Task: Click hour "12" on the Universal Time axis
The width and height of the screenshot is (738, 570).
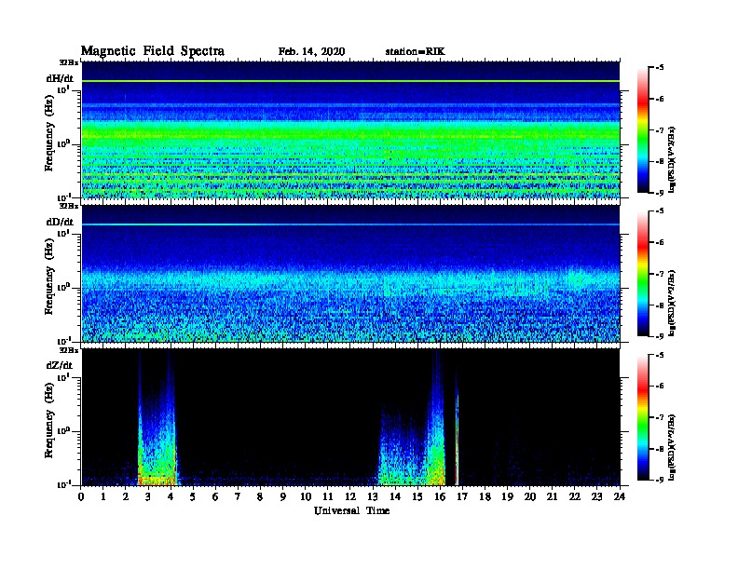Action: click(x=350, y=497)
